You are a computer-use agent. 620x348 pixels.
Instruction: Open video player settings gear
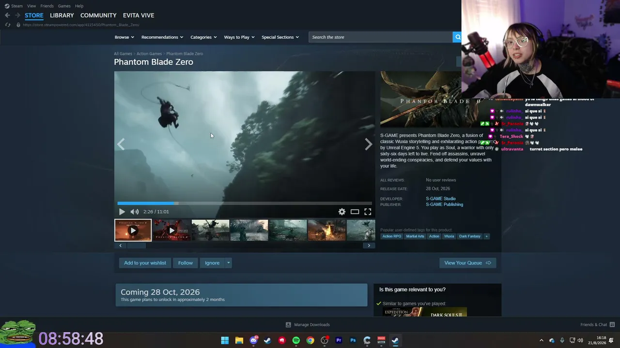coord(342,212)
